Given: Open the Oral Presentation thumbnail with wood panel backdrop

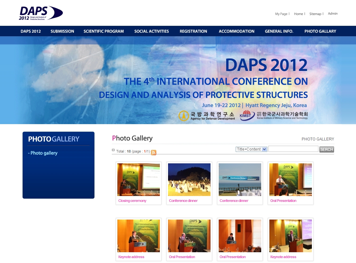Looking at the screenshot, I should tap(240, 236).
